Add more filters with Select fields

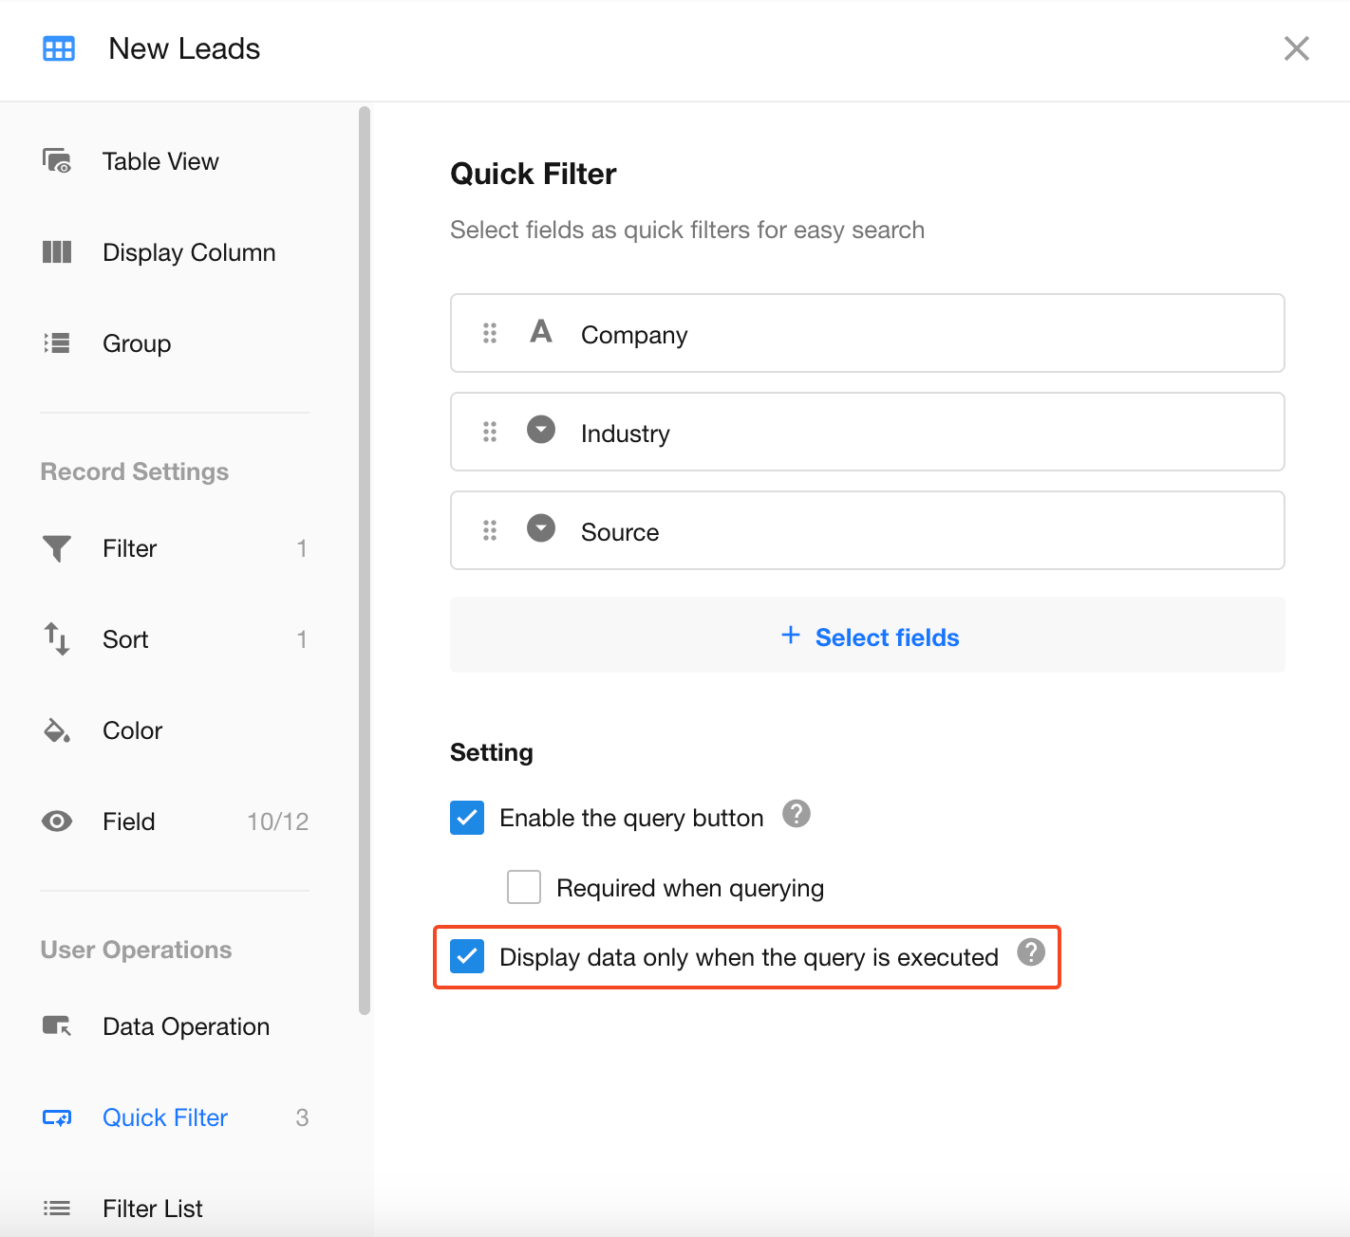pyautogui.click(x=868, y=637)
